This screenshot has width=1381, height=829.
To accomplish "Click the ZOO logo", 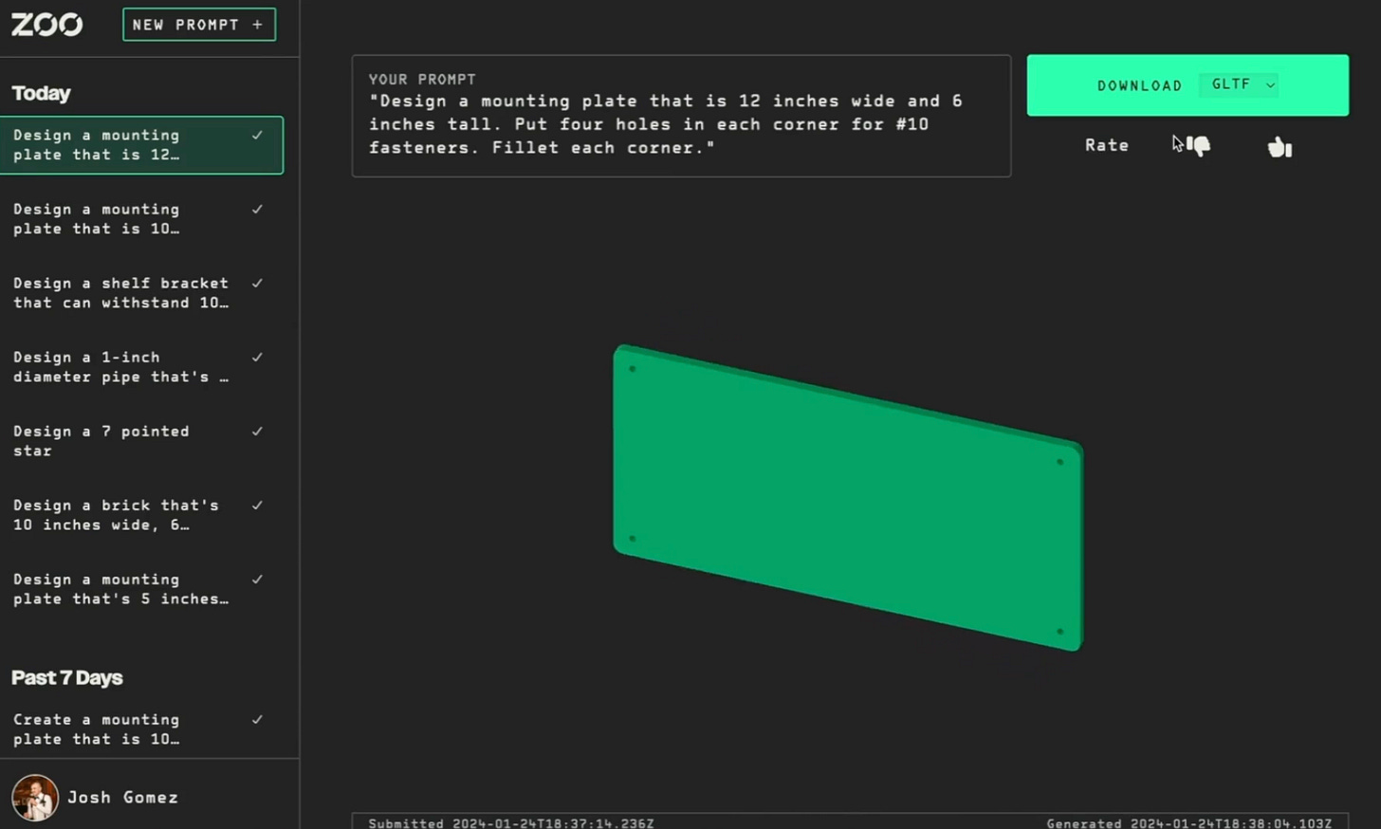I will click(x=46, y=25).
